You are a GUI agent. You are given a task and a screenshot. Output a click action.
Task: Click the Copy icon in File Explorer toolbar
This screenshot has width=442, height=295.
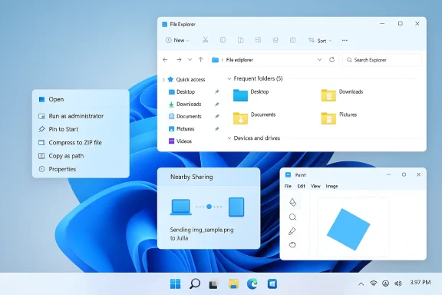223,40
